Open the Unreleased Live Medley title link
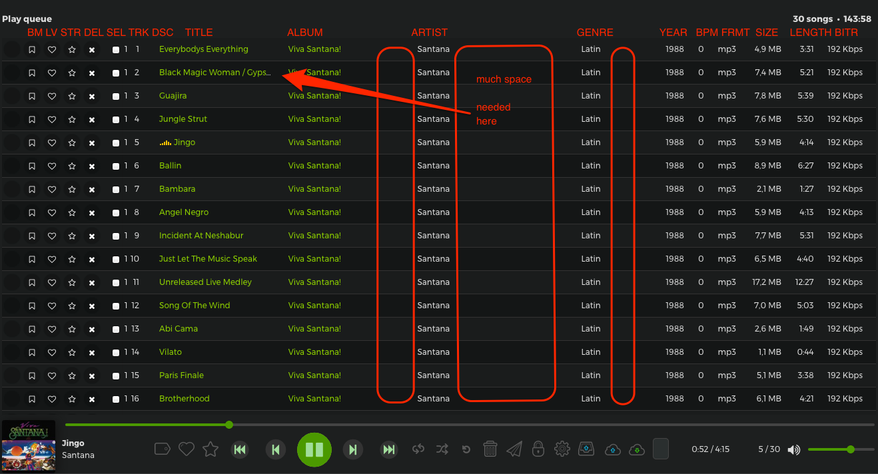 point(205,282)
